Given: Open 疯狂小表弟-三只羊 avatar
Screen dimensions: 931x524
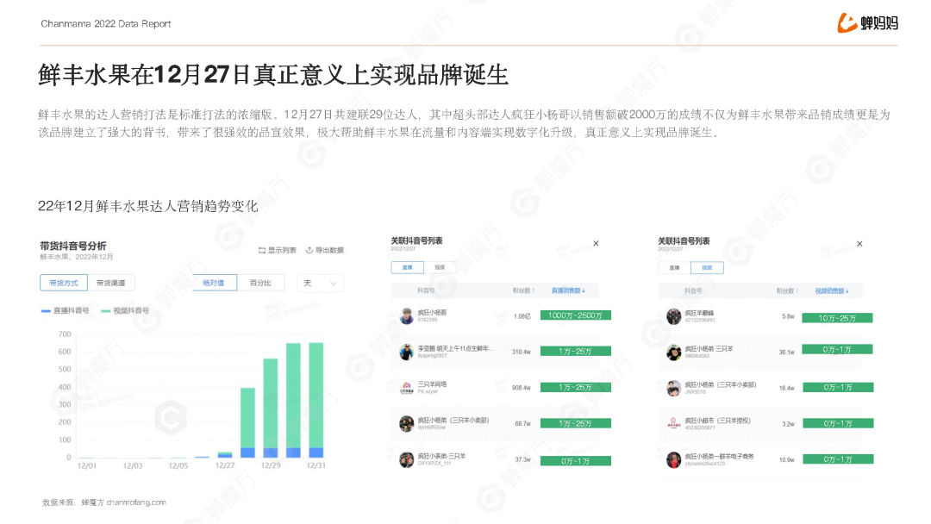Looking at the screenshot, I should 407,459.
